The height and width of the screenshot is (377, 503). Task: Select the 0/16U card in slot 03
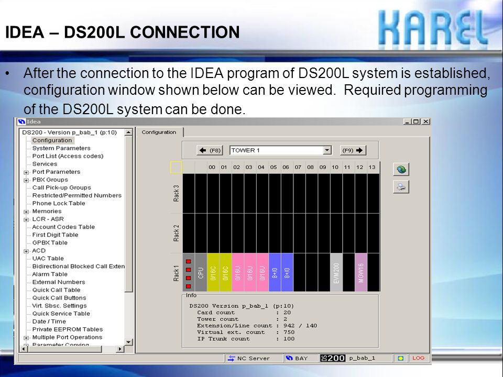point(250,272)
